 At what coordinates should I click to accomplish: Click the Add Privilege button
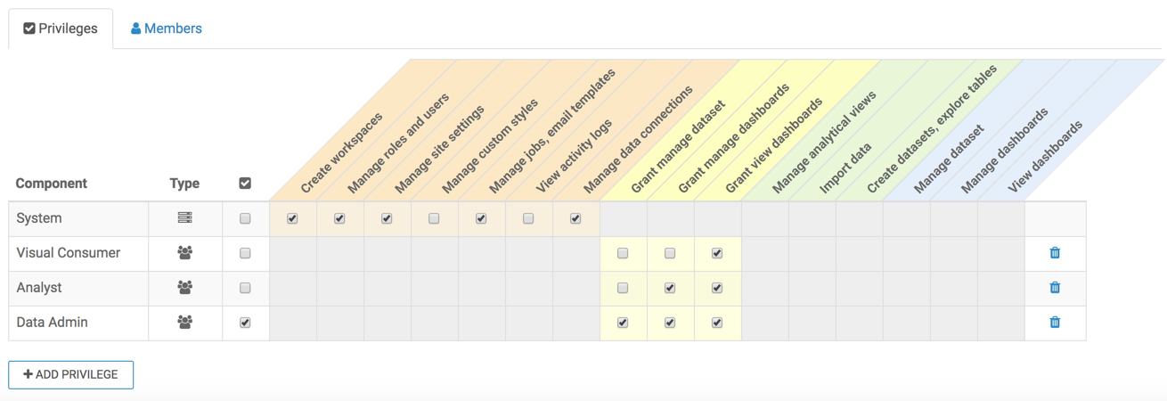pyautogui.click(x=71, y=375)
